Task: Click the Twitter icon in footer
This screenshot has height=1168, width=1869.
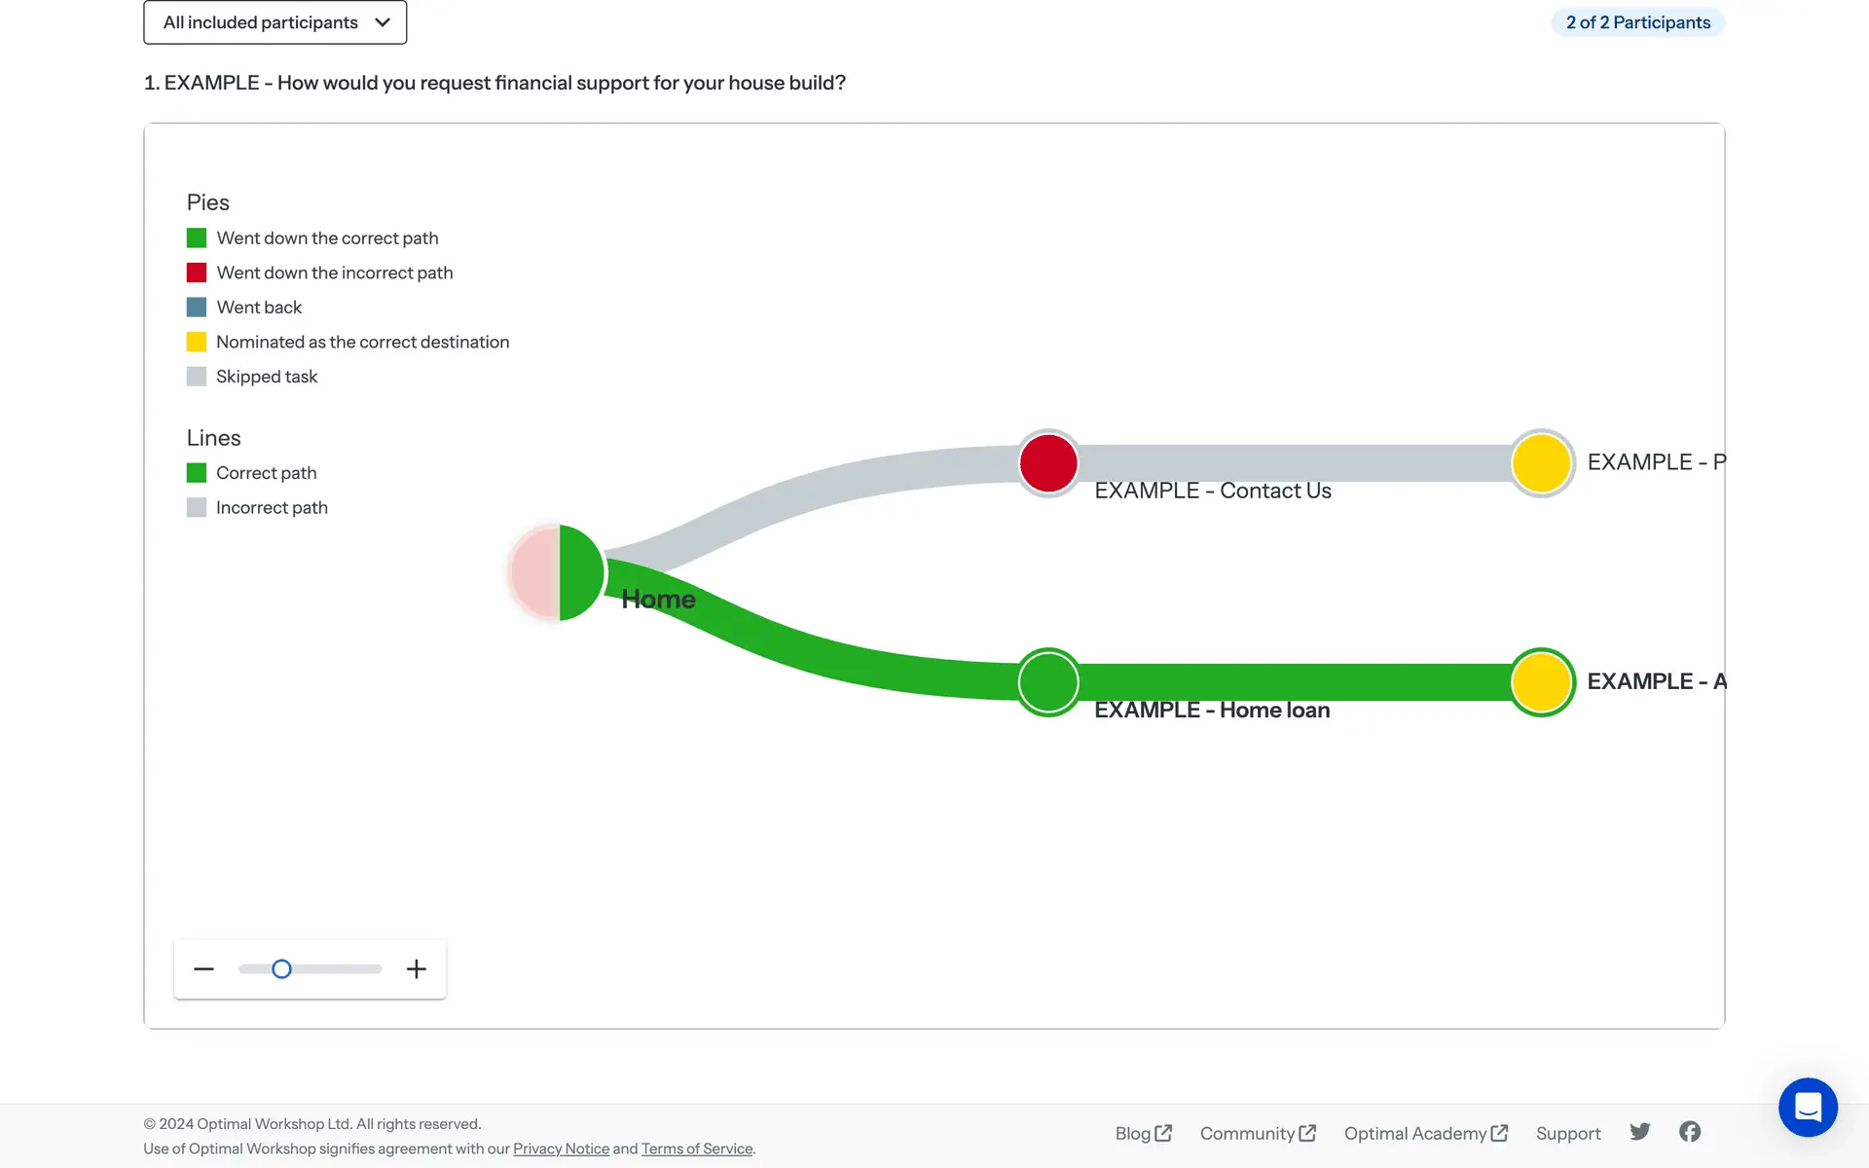Action: click(x=1640, y=1132)
